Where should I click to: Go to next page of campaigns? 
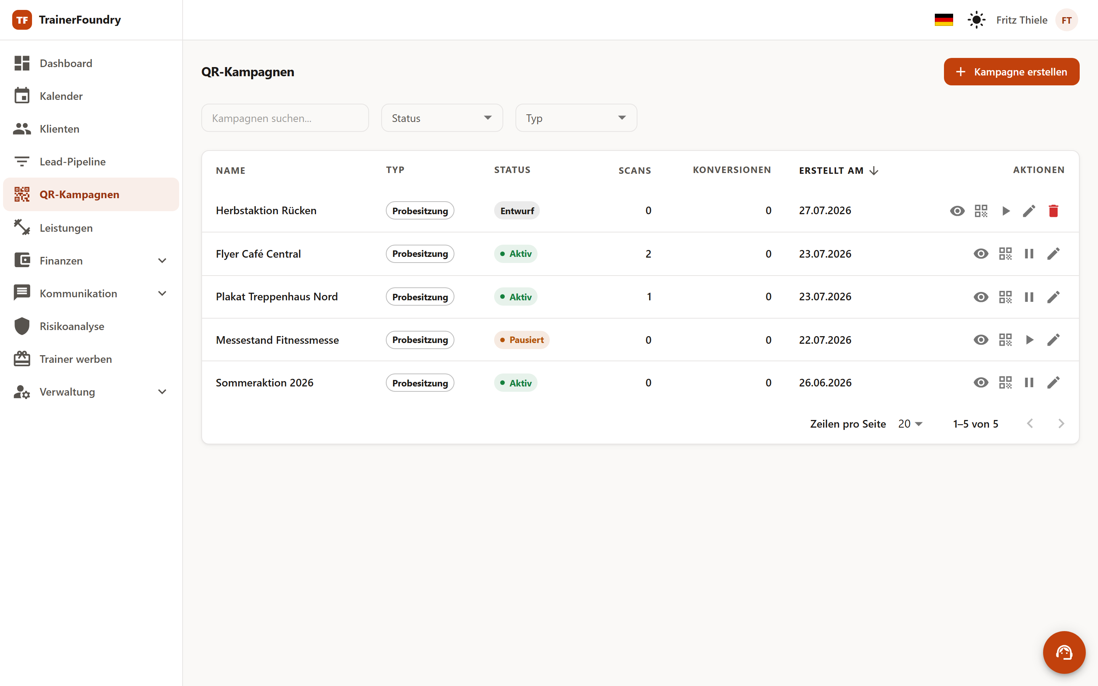tap(1061, 424)
